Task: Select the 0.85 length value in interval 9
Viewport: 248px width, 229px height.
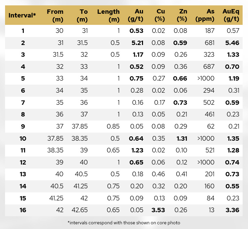Action: click(x=113, y=126)
